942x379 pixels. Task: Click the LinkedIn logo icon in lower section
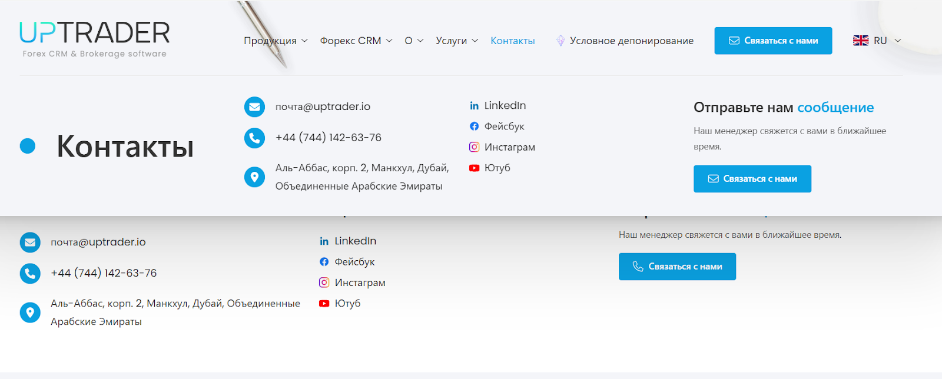pos(324,241)
